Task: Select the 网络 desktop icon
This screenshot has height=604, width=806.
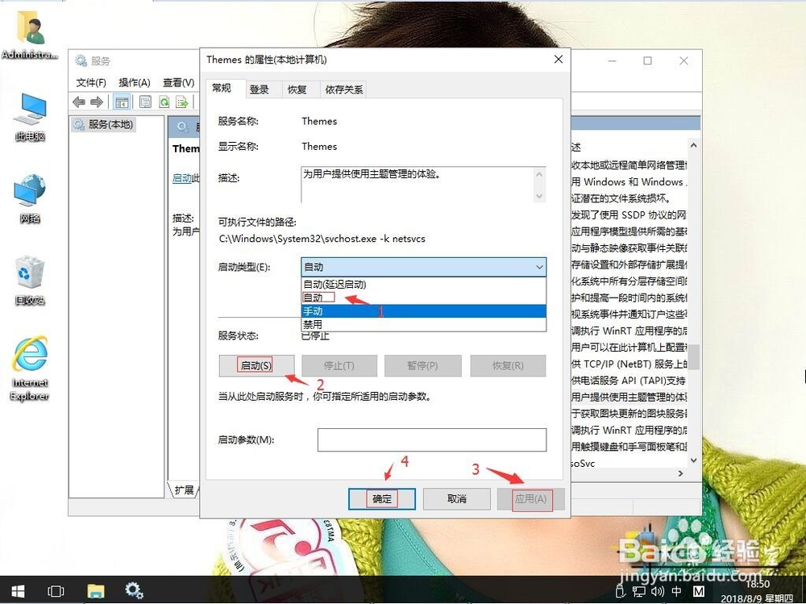Action: coord(30,198)
